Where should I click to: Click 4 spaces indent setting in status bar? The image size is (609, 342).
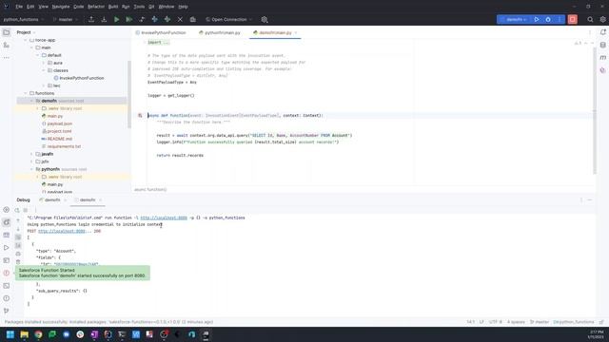tap(516, 322)
